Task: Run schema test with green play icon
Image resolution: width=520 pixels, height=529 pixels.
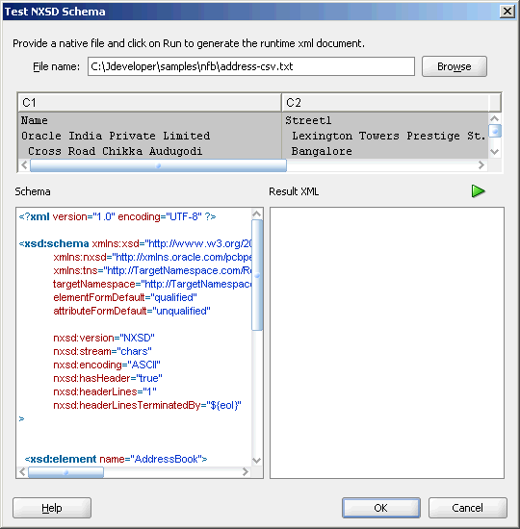Action: 478,191
